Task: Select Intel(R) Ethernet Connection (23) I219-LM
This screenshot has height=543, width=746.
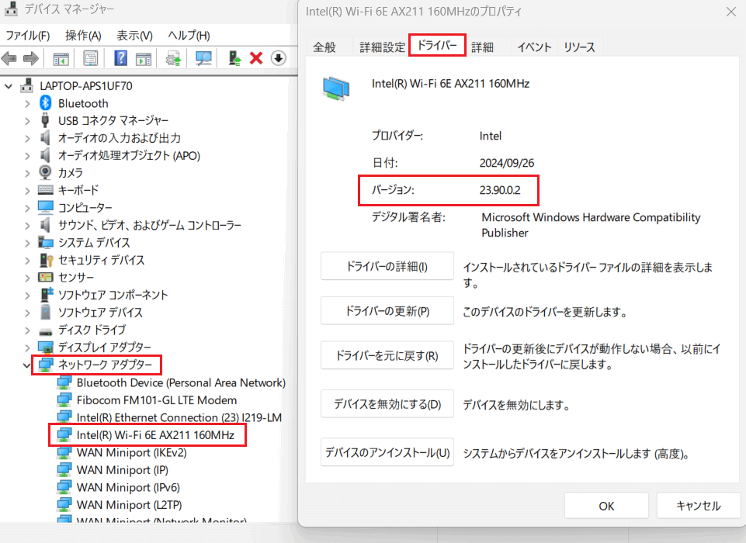Action: 179,417
